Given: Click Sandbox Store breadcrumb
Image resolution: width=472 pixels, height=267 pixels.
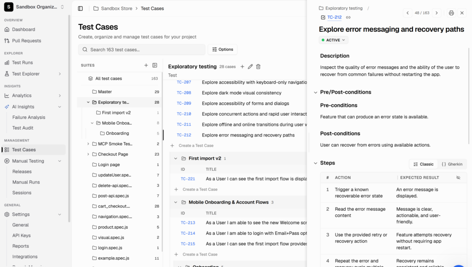Looking at the screenshot, I should point(117,8).
